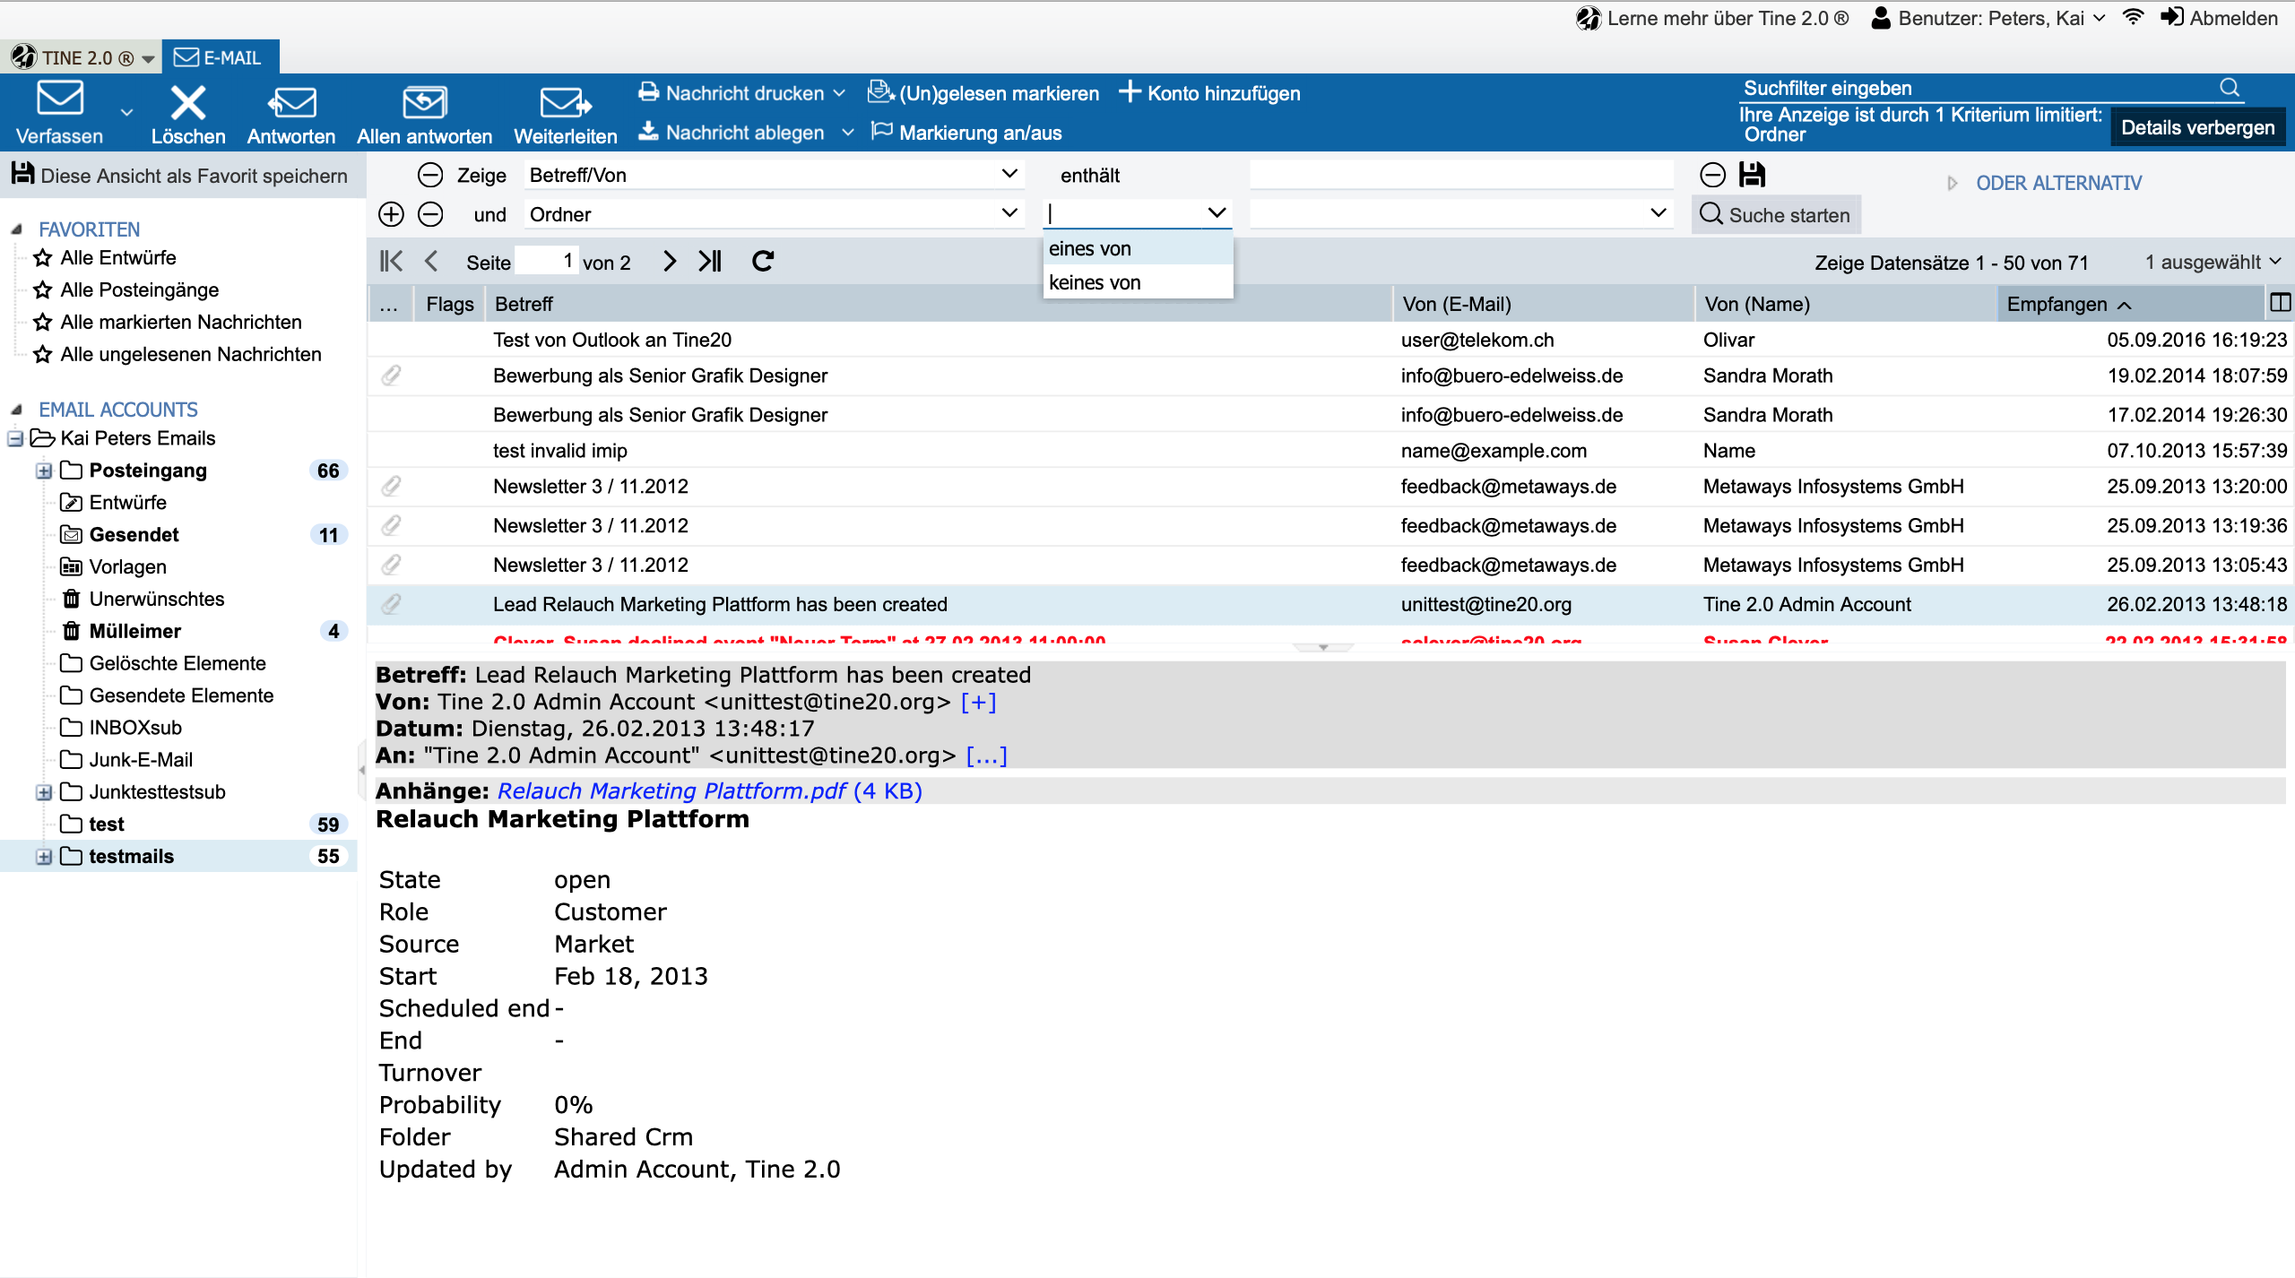Expand the Posteingang folder tree
The width and height of the screenshot is (2295, 1278).
click(43, 471)
